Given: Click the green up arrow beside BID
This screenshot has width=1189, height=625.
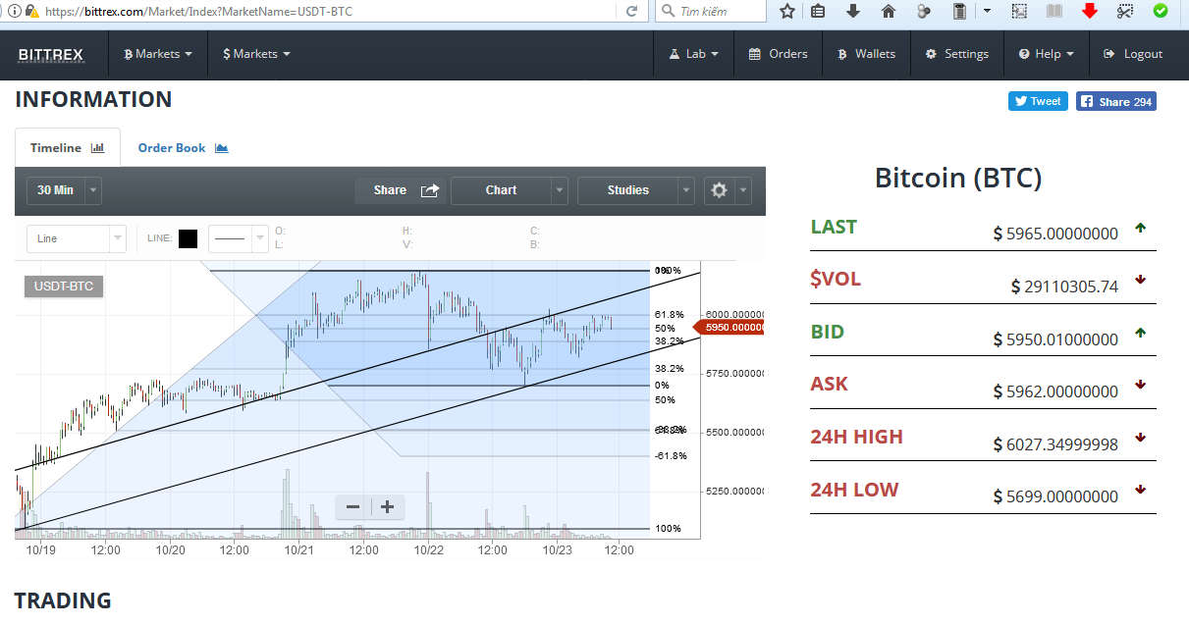Looking at the screenshot, I should [1140, 333].
